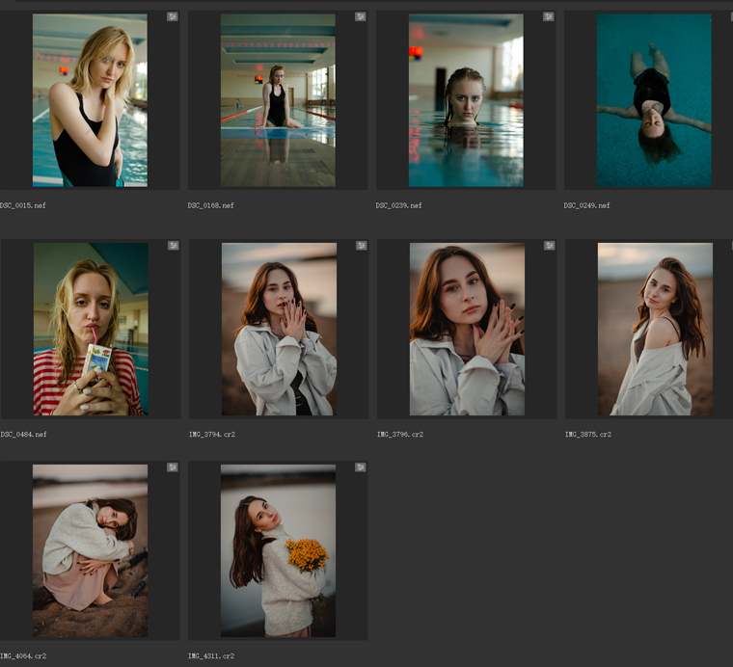Select the DSC_0015.nef blonde poolside portrait
Screen dimensions: 733x667
tap(90, 100)
